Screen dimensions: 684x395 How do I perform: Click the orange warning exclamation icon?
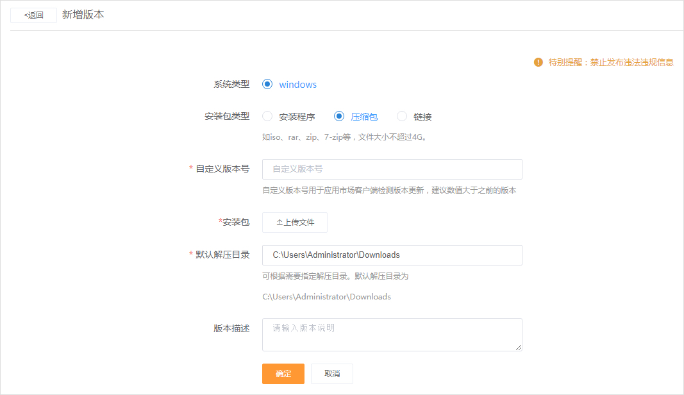coord(537,63)
